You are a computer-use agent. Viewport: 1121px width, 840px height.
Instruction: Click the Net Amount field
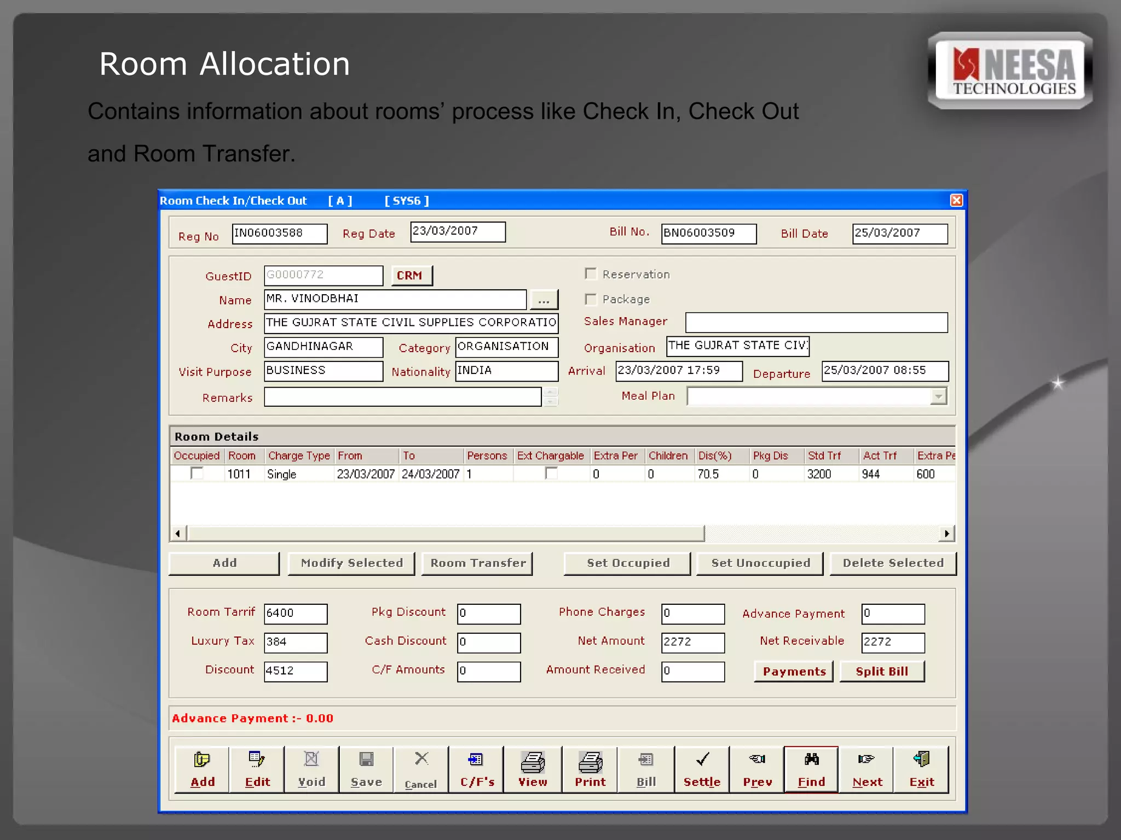[693, 643]
